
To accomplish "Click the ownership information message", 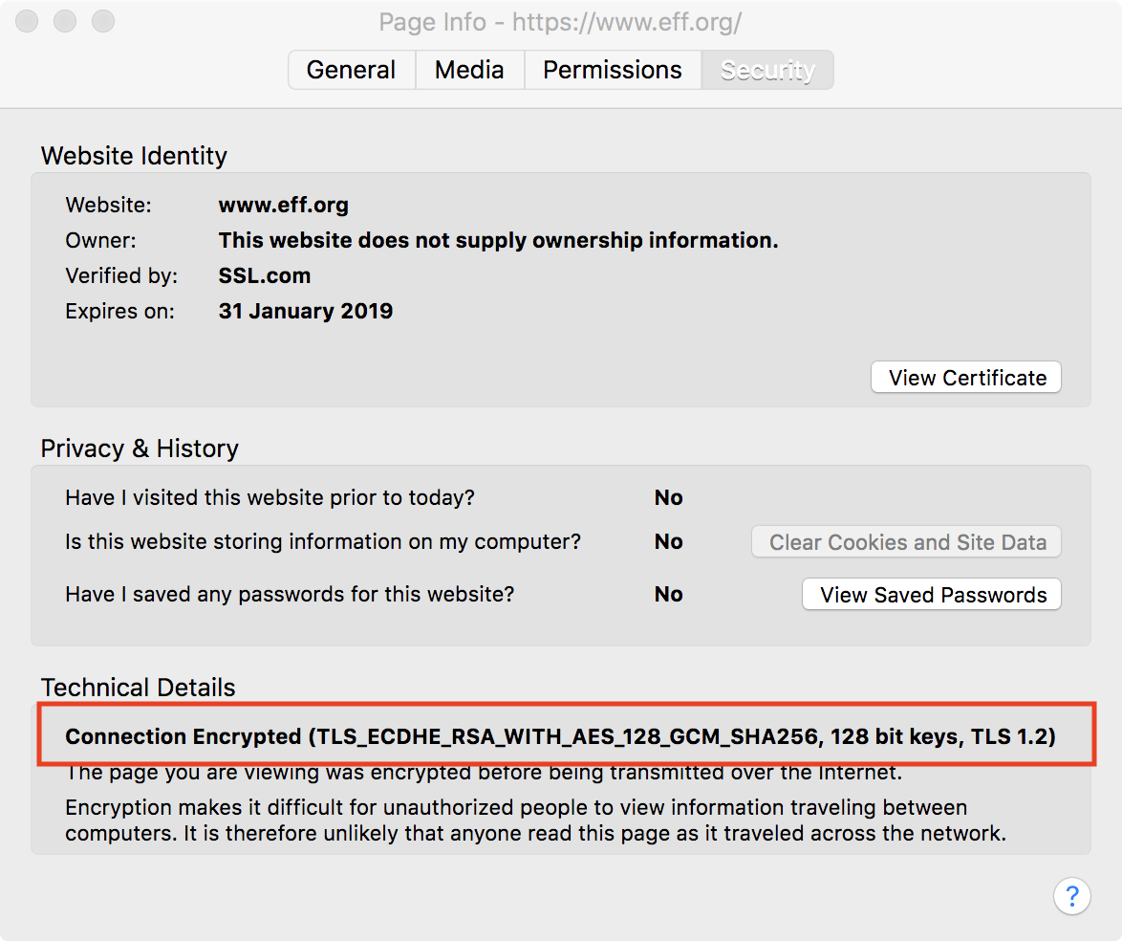I will [498, 240].
